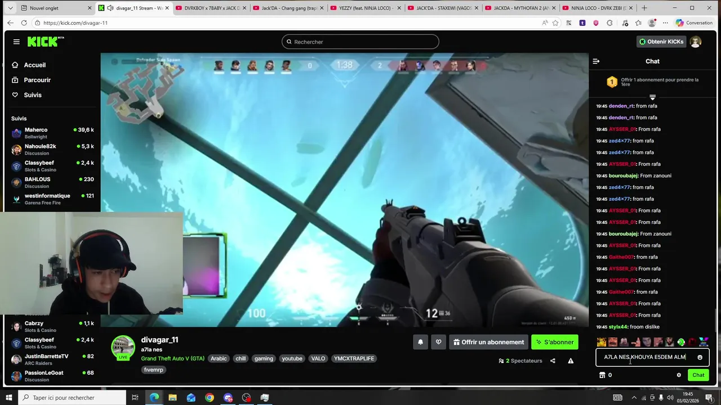The image size is (721, 405).
Task: Select the Arabic tag
Action: pyautogui.click(x=219, y=358)
